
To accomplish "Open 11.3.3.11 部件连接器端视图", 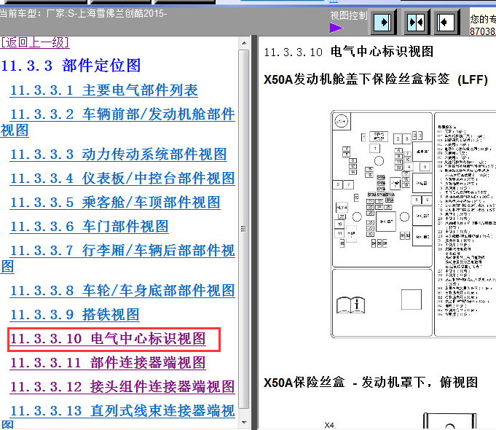I will [108, 362].
